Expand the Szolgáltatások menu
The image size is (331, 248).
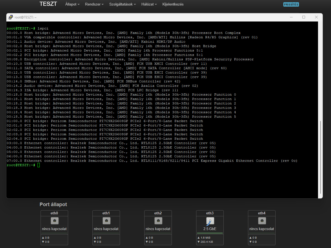click(x=123, y=4)
